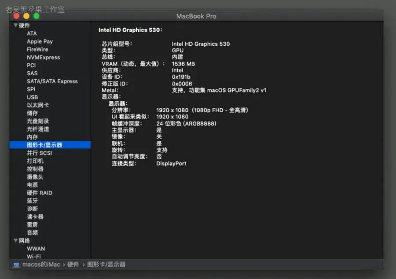The image size is (396, 279).
Task: Select Apple Pay in the sidebar
Action: click(40, 41)
